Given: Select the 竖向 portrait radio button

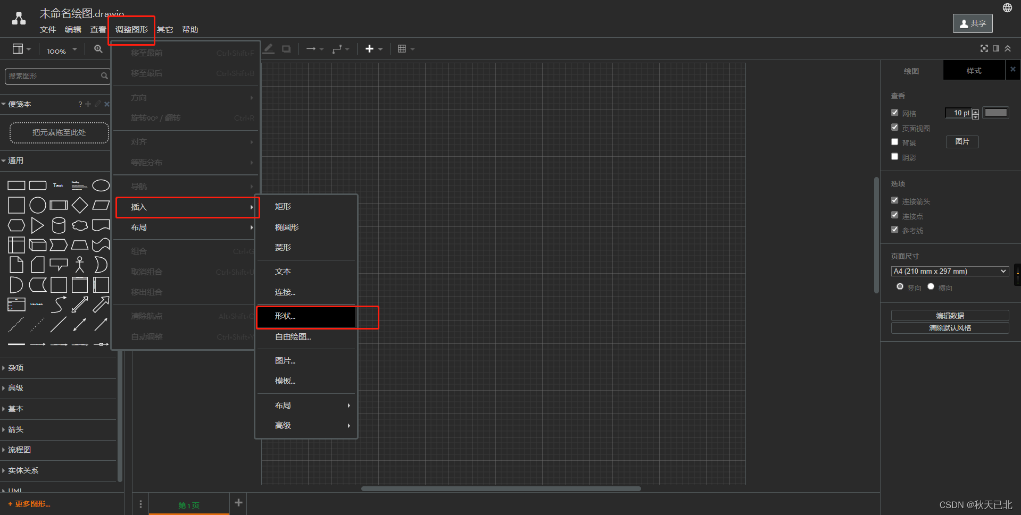Looking at the screenshot, I should point(900,286).
